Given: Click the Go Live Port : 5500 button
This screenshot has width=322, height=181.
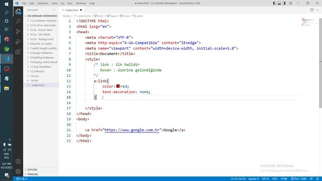Looking at the screenshot, I should (298, 179).
